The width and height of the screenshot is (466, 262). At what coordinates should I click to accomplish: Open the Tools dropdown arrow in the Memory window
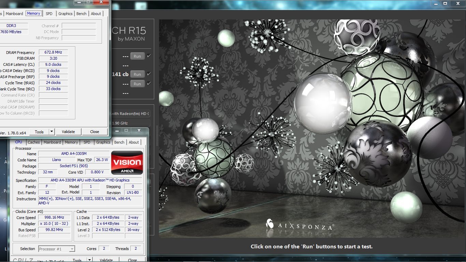[x=52, y=132]
